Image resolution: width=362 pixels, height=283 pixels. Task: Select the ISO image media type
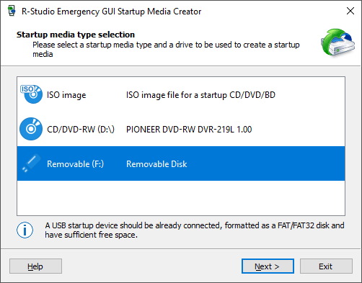tap(181, 94)
